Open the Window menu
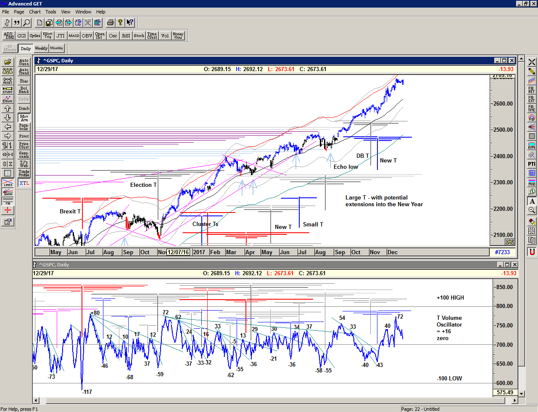Viewport: 538px width, 412px height. point(83,12)
